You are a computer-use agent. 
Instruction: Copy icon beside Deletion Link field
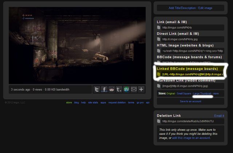(159, 121)
